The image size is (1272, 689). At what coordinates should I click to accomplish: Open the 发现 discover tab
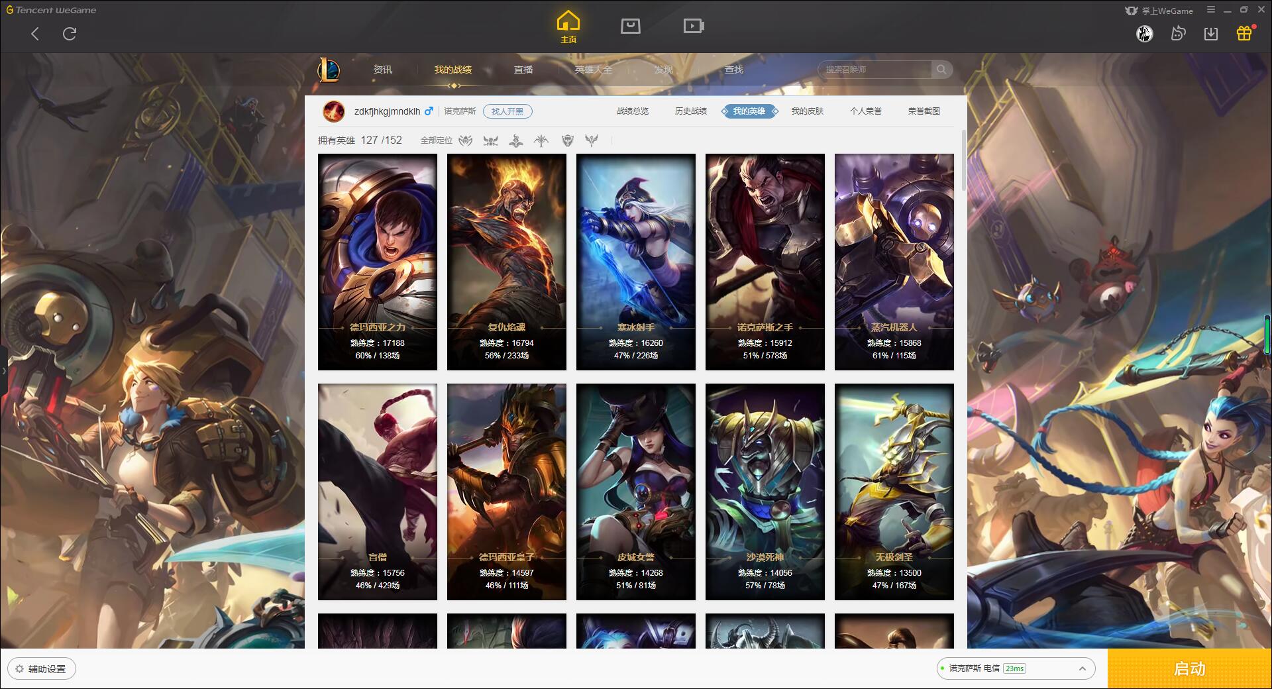pyautogui.click(x=664, y=70)
